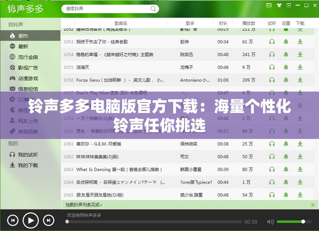Viewport: 319px width, 231px height.
Task: Select song title 朋友是天朋友是地(DJ版)
Action: pyautogui.click(x=100, y=195)
